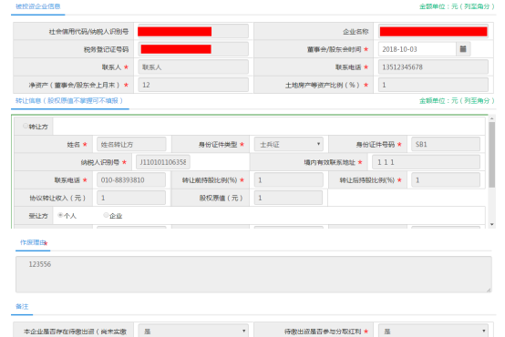The image size is (505, 337).
Task: Open the calendar picker icon
Action: (463, 49)
